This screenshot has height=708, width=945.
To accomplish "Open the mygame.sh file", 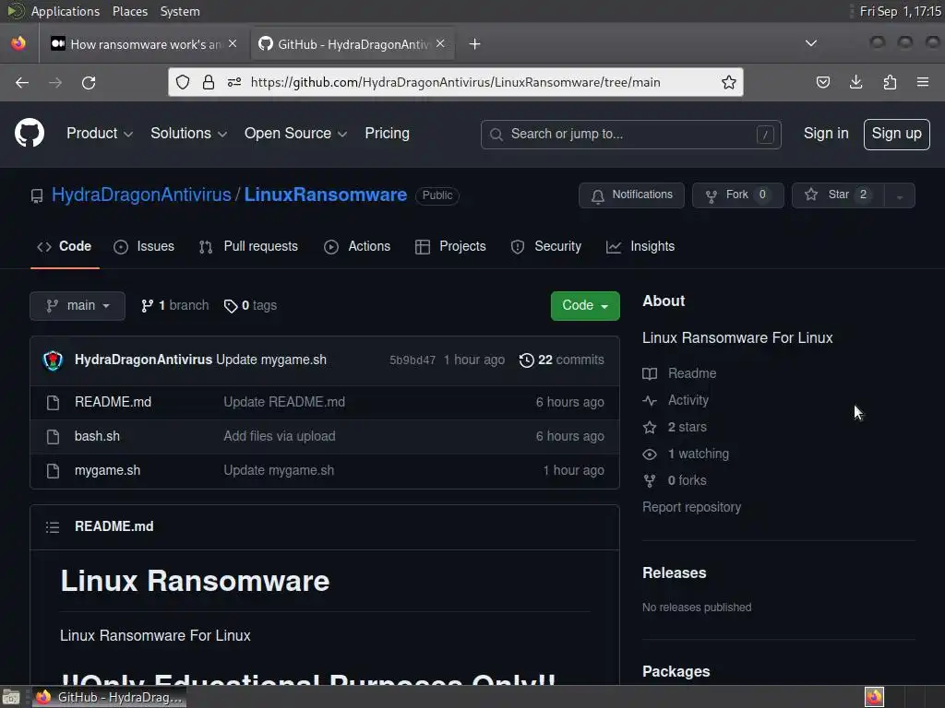I will pyautogui.click(x=107, y=471).
